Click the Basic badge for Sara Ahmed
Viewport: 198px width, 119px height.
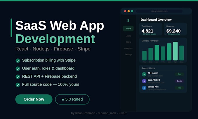[179, 81]
